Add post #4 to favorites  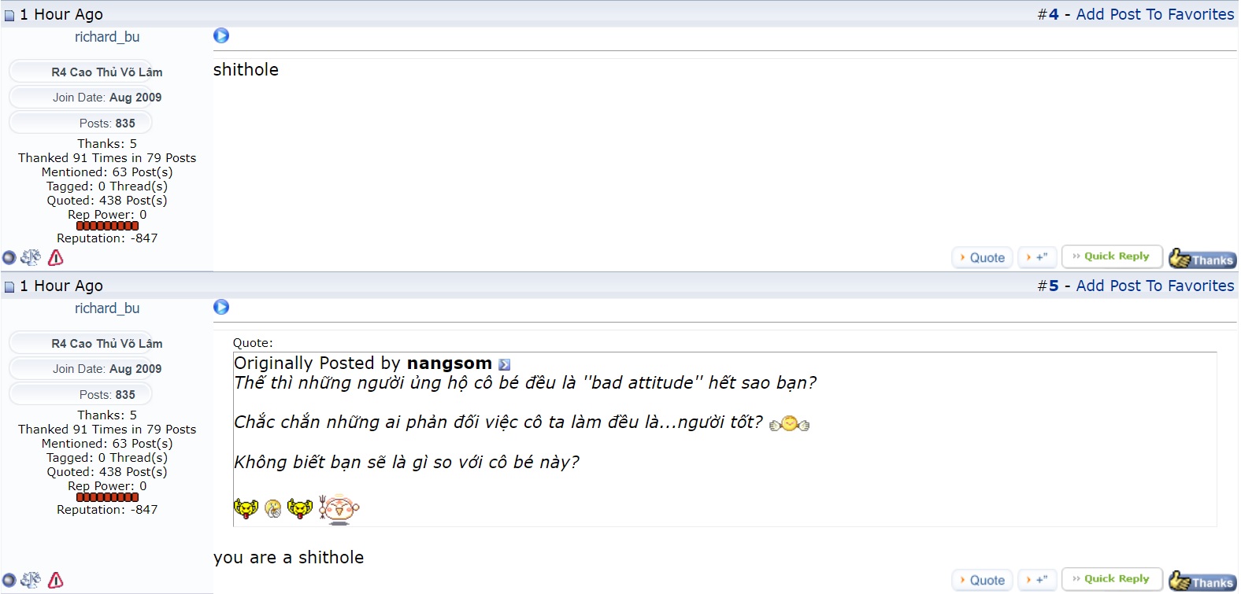(x=1154, y=14)
